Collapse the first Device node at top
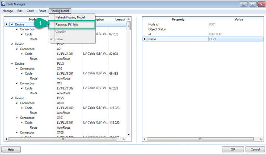The height and width of the screenshot is (155, 266). 12,24
